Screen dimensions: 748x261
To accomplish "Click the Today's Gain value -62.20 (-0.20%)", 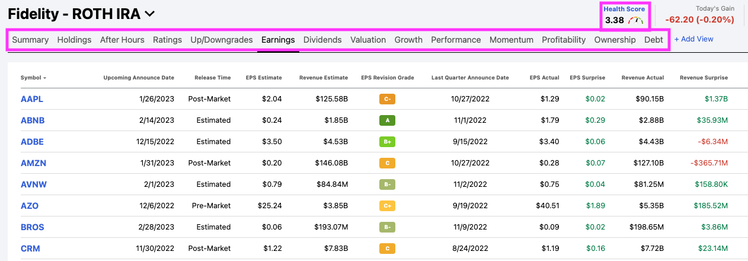I will point(700,20).
